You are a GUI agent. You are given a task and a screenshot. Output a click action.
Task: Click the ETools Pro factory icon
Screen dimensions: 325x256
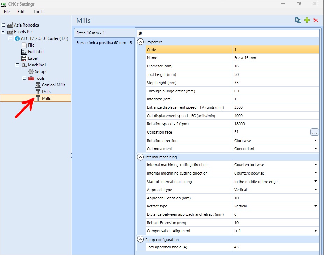10,32
